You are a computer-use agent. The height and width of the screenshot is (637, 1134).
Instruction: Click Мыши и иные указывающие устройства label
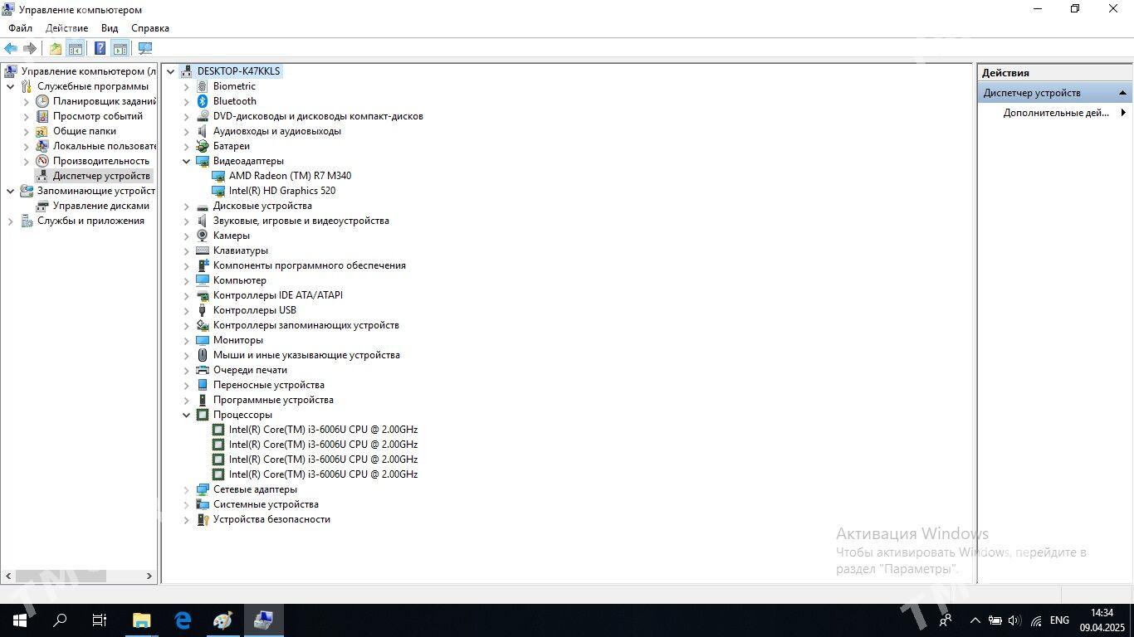(306, 355)
